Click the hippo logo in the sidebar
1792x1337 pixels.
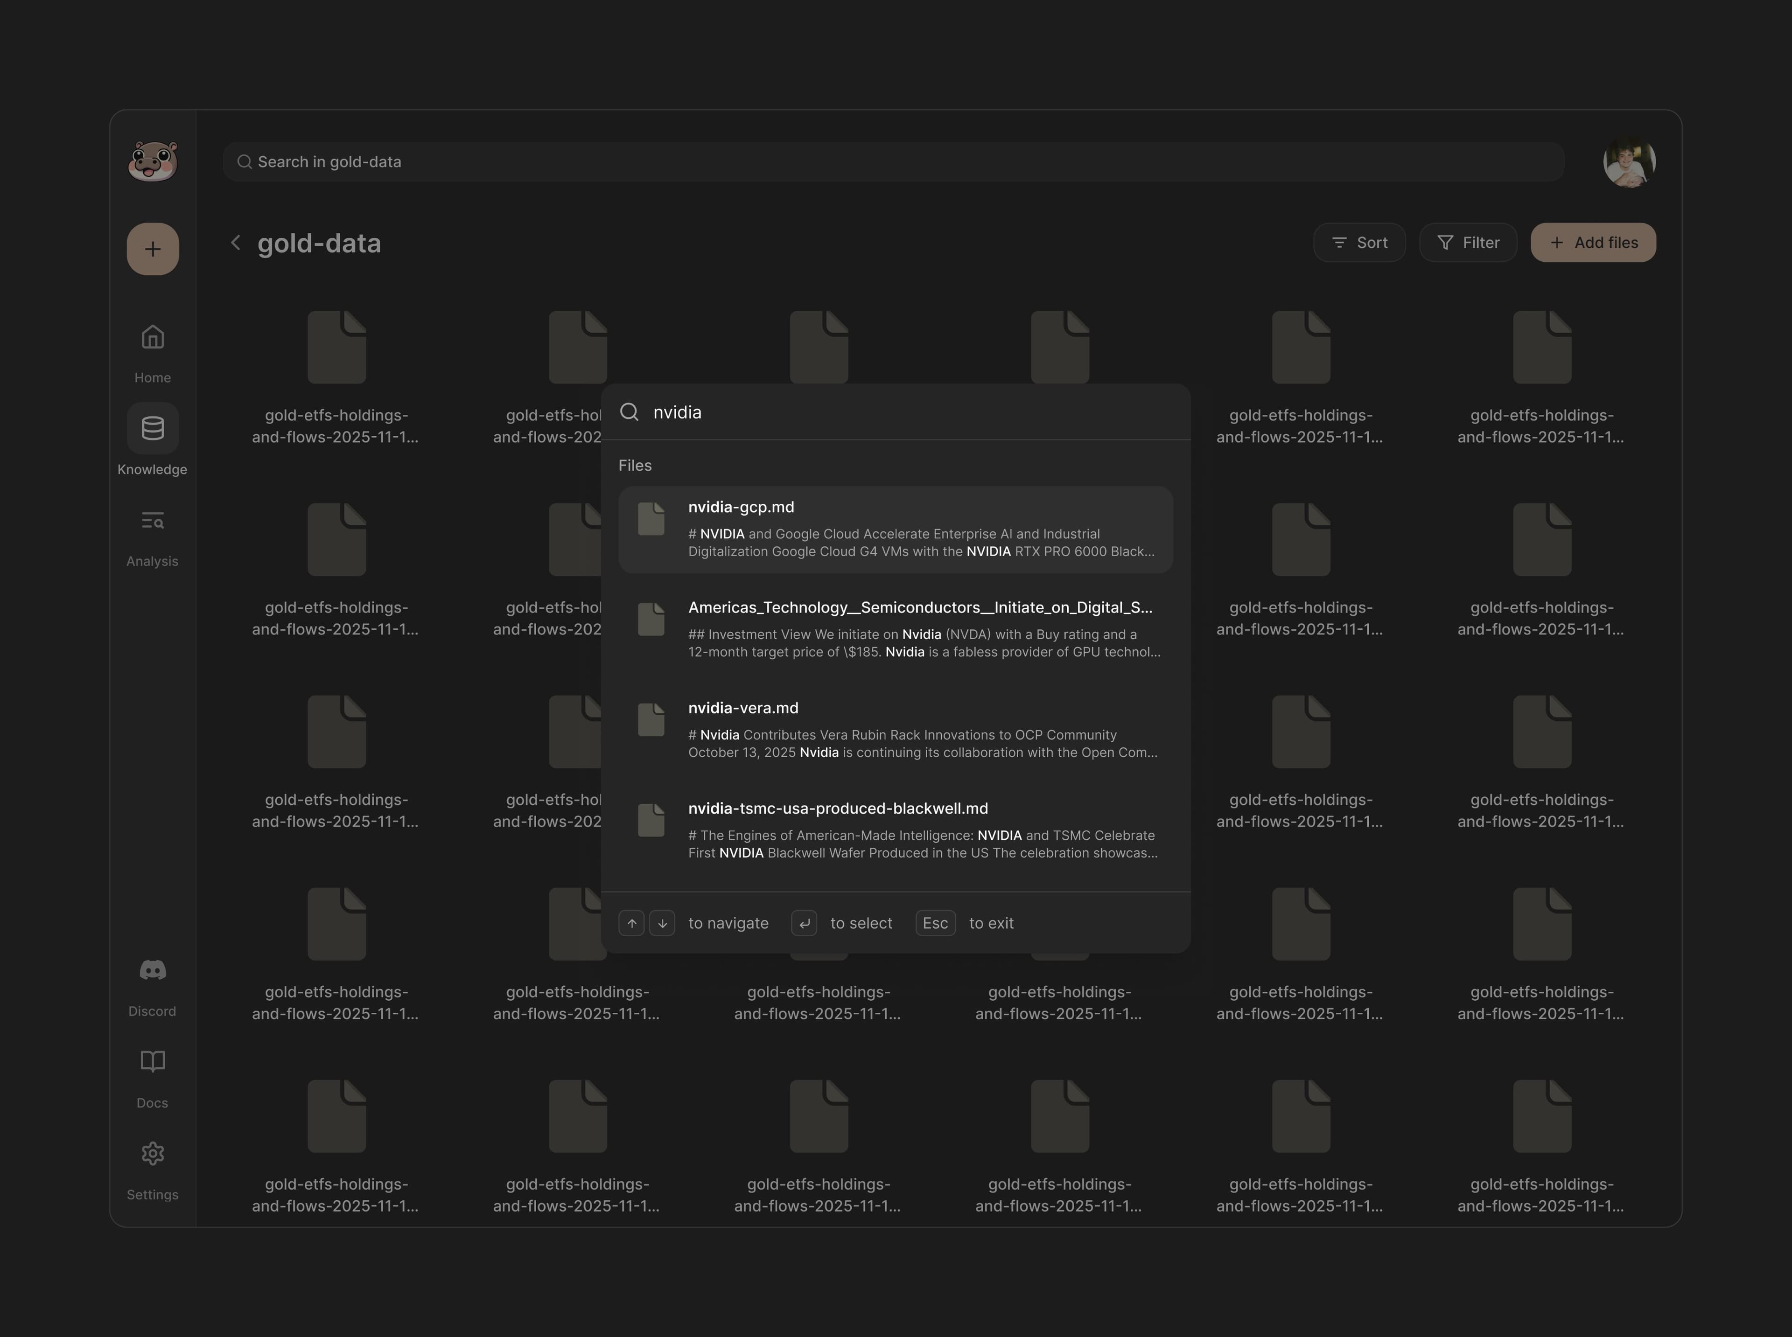[153, 161]
